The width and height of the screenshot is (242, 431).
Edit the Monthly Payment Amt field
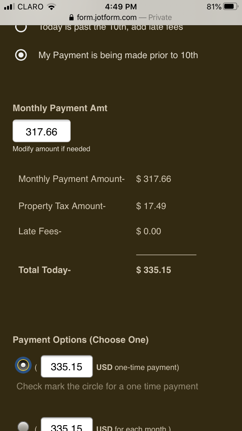(x=42, y=131)
